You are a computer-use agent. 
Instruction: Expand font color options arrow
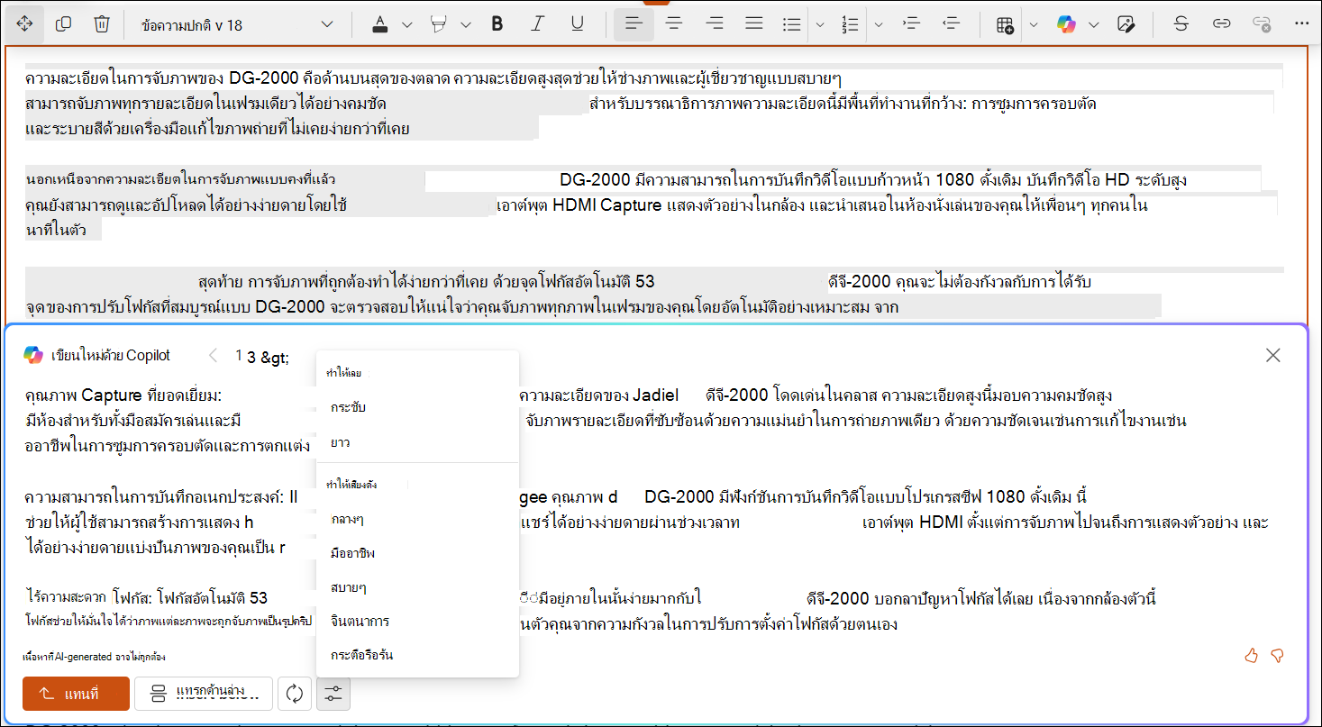(x=406, y=24)
